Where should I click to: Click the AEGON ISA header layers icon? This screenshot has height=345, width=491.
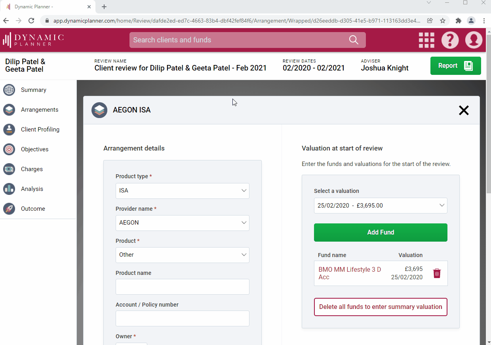pos(99,110)
